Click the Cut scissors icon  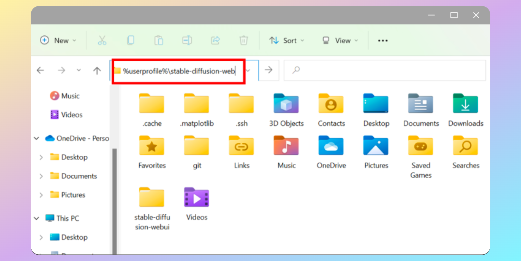pyautogui.click(x=102, y=40)
